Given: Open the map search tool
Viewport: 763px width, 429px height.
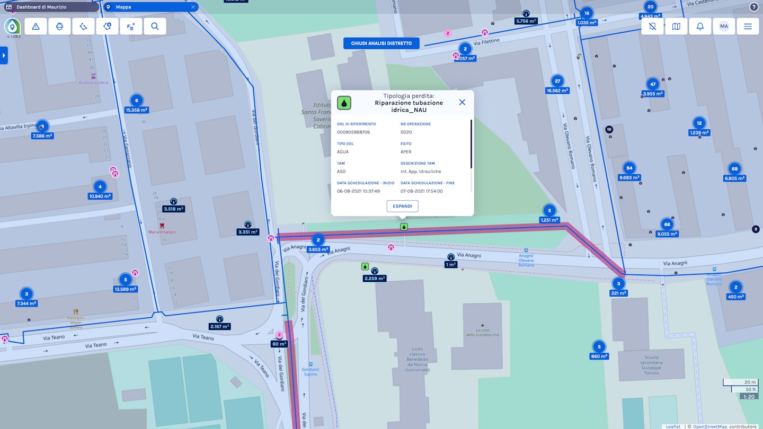Looking at the screenshot, I should click(155, 26).
